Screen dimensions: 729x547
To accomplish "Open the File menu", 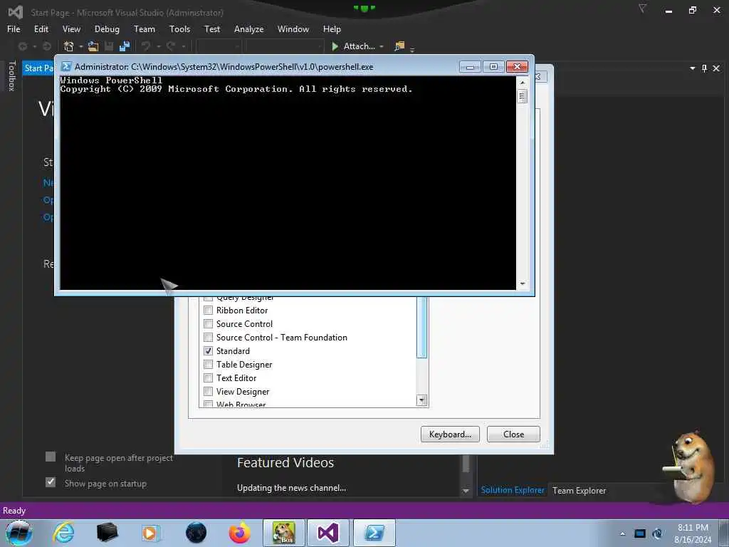I will tap(14, 28).
